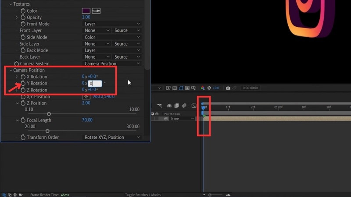Click the Z Position value 2.00
The height and width of the screenshot is (197, 351).
click(x=86, y=103)
